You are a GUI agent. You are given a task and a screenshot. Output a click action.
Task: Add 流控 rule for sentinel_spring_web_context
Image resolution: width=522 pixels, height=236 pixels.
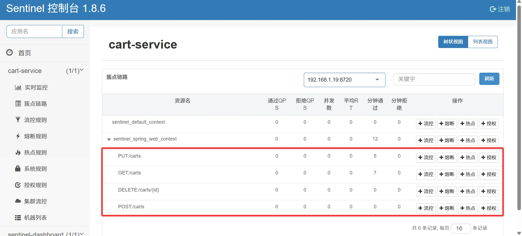pos(426,141)
